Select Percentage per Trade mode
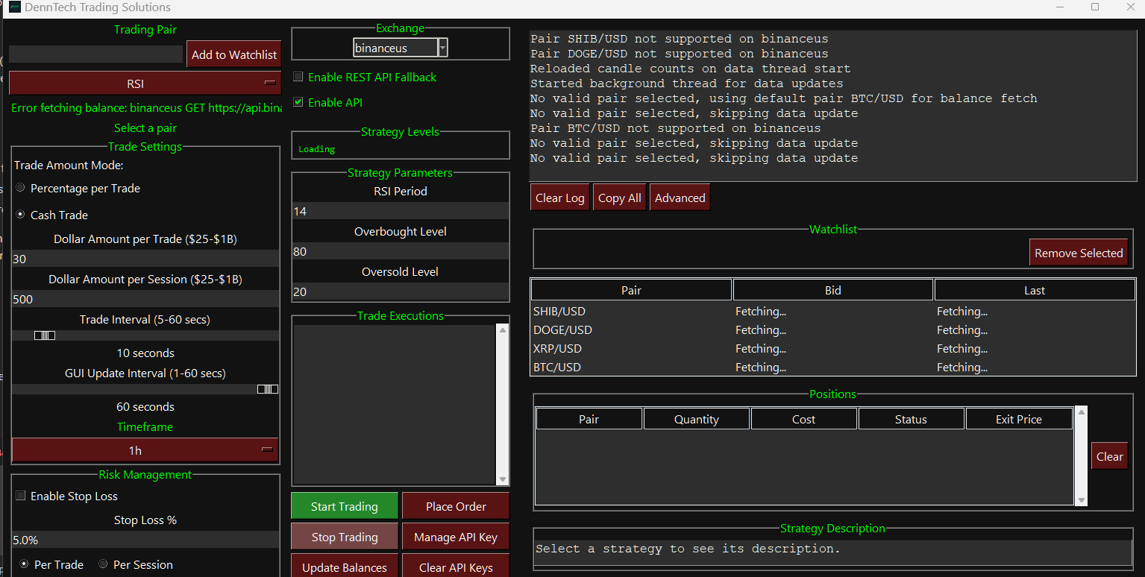 [20, 187]
